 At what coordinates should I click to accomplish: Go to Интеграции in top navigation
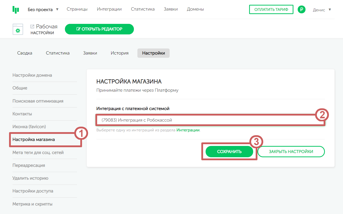pyautogui.click(x=109, y=9)
